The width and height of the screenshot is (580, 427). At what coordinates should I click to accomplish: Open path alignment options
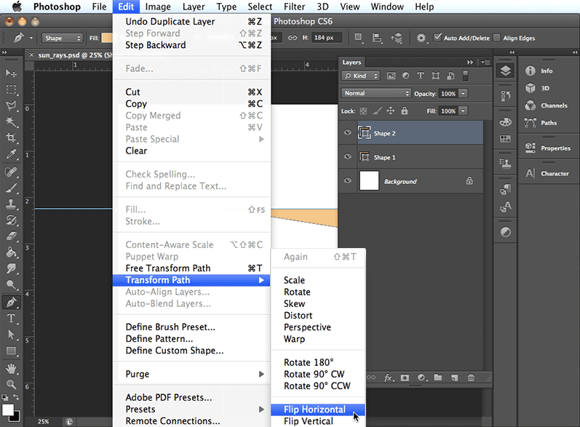coord(377,38)
